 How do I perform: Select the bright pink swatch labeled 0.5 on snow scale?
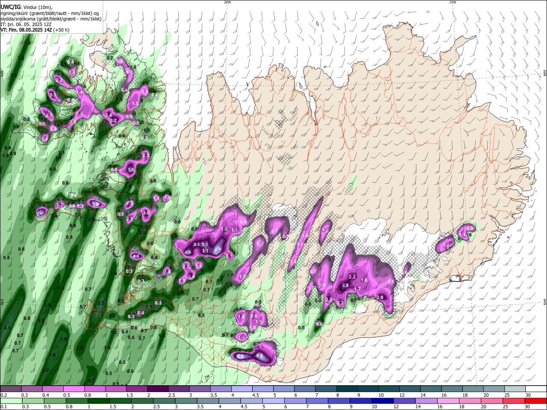click(74, 389)
